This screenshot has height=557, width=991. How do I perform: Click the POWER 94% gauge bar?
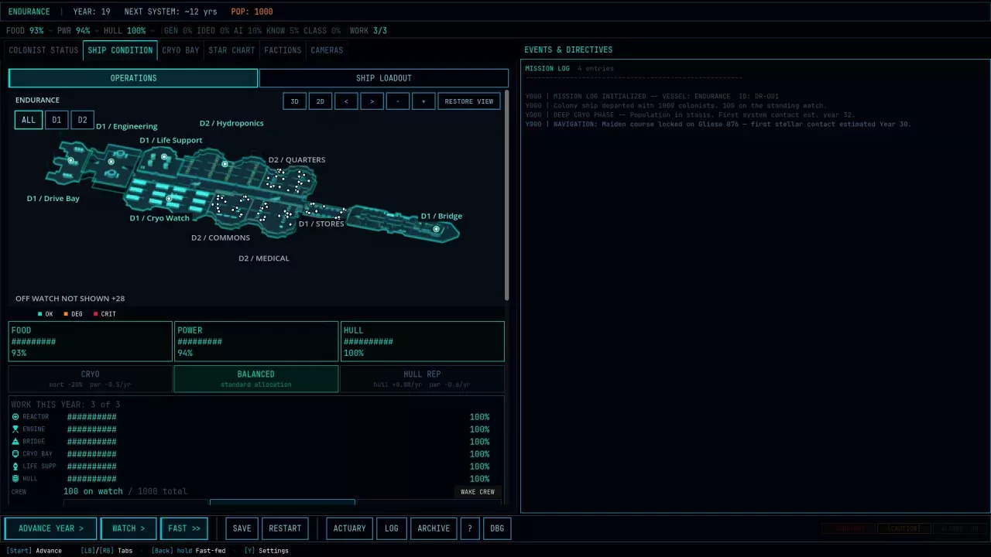pos(256,341)
